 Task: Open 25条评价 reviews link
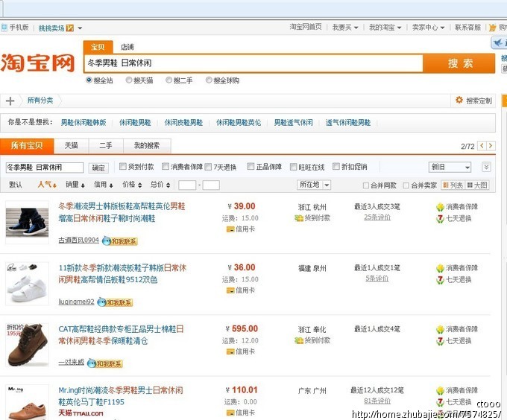tap(377, 217)
